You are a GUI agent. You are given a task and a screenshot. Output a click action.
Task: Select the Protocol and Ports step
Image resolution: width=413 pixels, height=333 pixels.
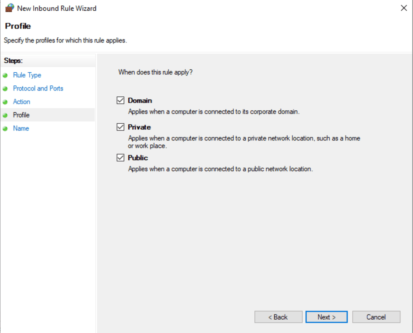[x=38, y=88]
